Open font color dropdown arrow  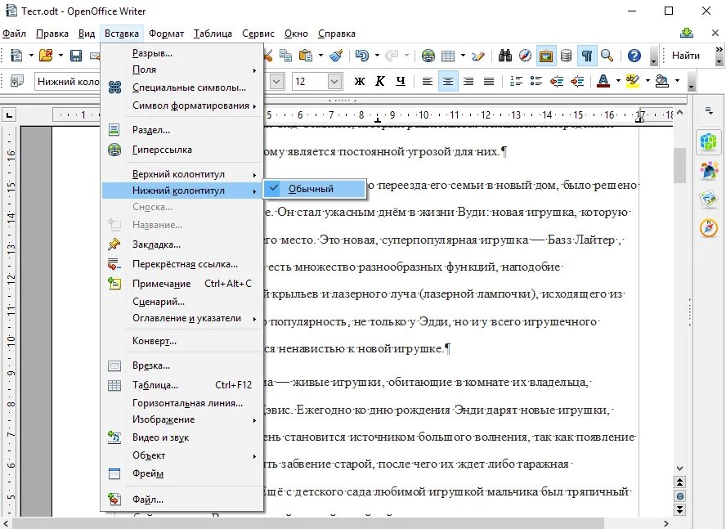(x=618, y=82)
